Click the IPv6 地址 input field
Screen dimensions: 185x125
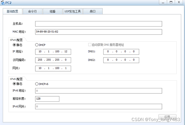click(99, 91)
